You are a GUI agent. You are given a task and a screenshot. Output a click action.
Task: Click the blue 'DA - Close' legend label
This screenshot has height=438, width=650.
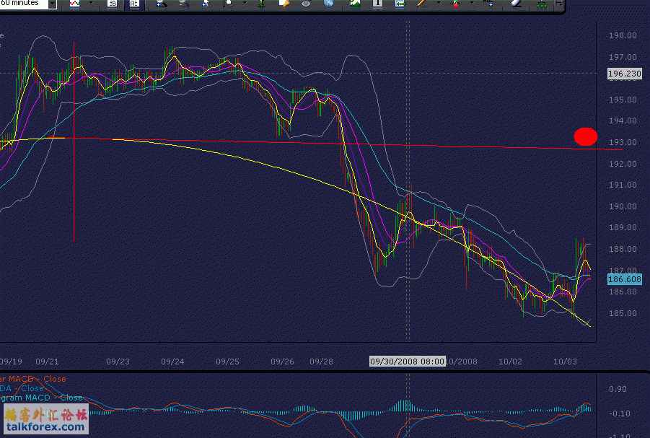(22, 388)
